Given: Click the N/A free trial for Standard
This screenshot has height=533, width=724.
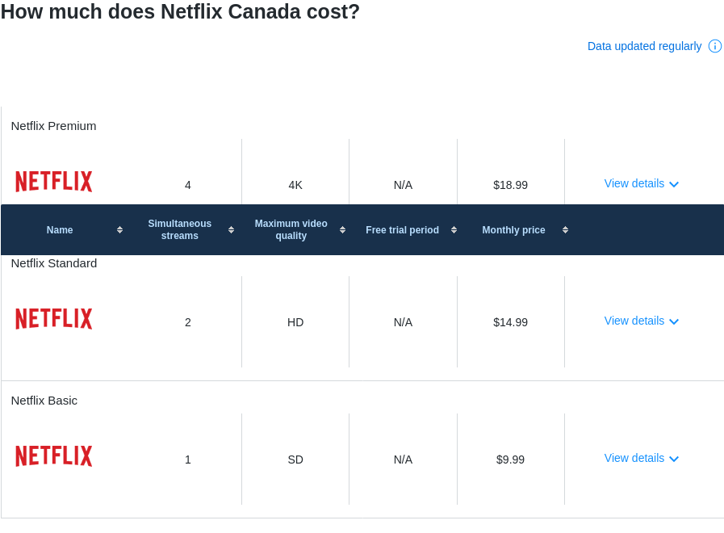Looking at the screenshot, I should click(403, 322).
